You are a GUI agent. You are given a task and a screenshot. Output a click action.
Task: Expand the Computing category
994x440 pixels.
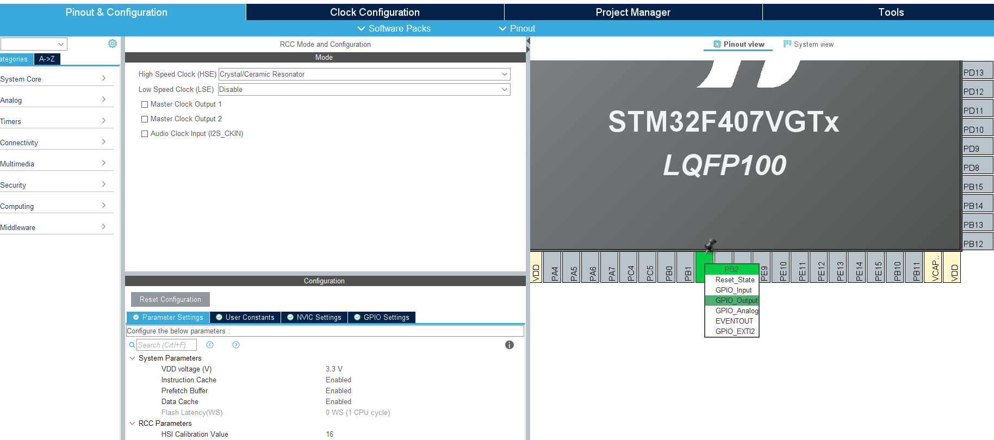pos(57,206)
